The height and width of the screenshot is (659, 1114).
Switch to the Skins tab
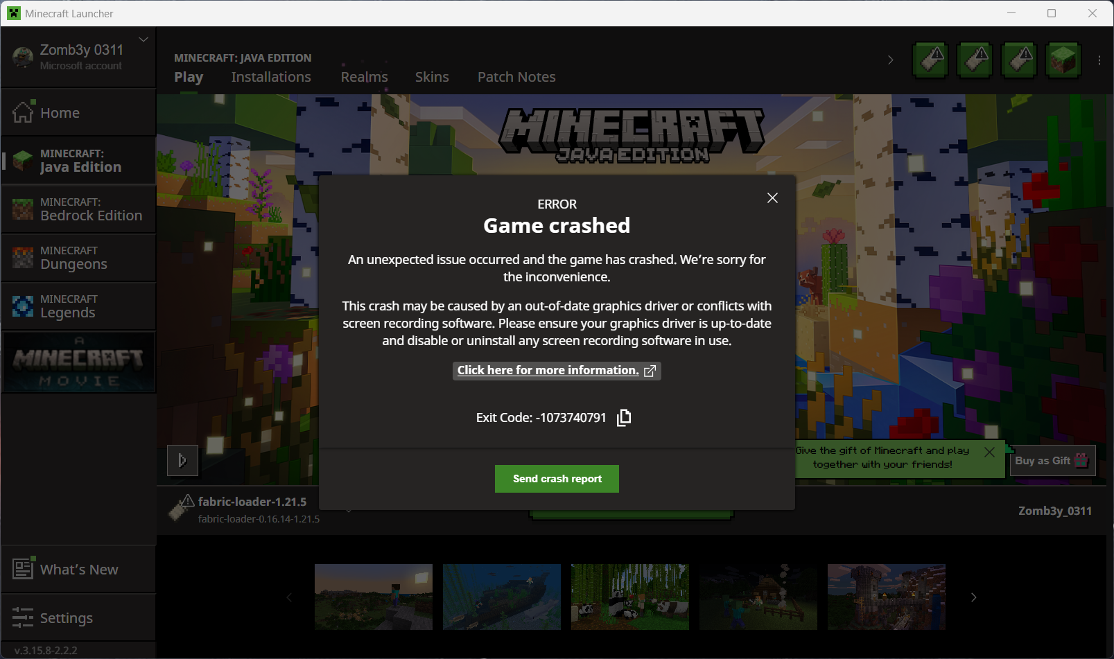pos(432,77)
